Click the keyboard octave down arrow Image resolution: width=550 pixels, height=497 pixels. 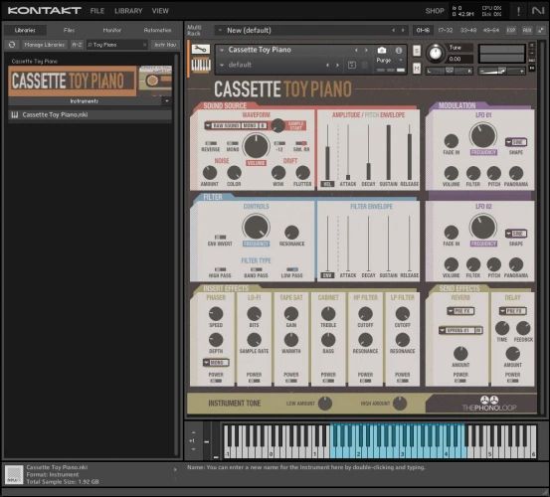tap(193, 449)
